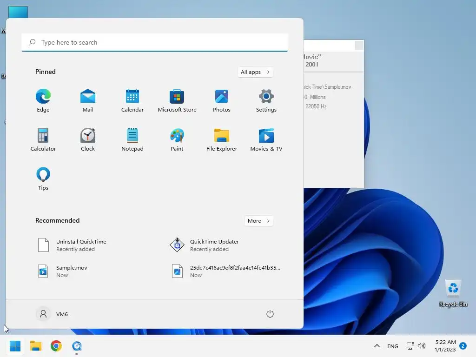Click the Type here to search field
Viewport: 476px width, 357px height.
pos(155,42)
